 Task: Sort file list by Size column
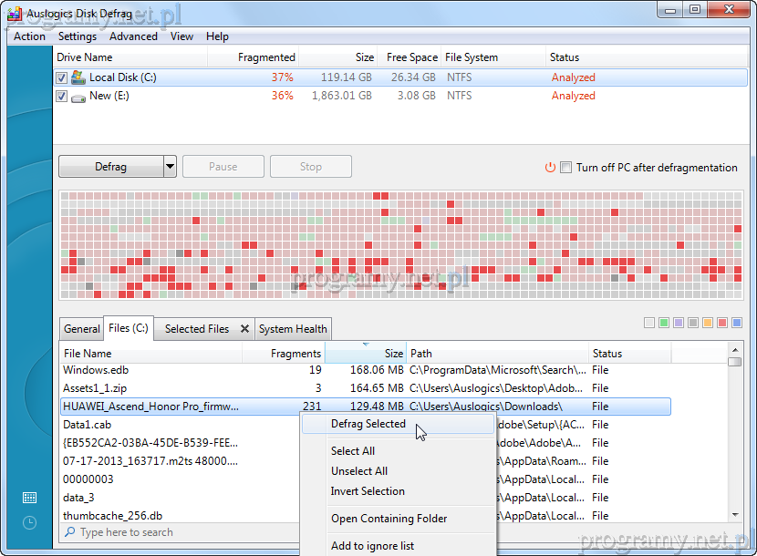point(365,353)
